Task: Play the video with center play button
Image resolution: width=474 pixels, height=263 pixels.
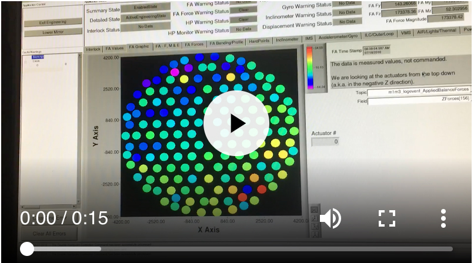Action: pyautogui.click(x=236, y=123)
